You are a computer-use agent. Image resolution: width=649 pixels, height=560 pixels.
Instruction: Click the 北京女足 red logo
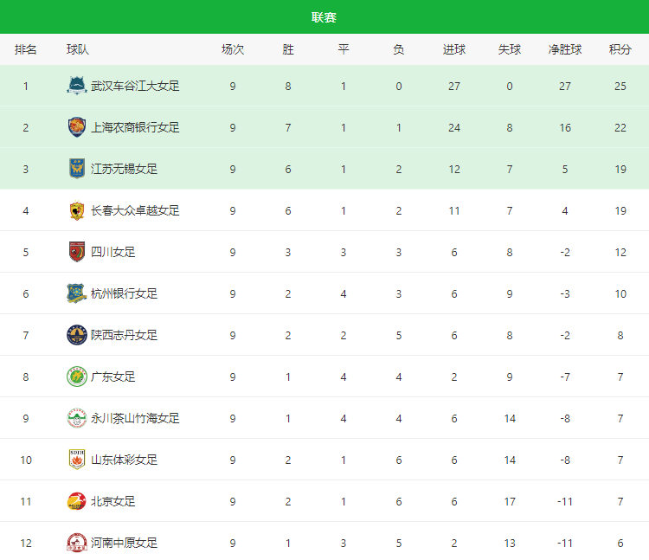coord(76,501)
